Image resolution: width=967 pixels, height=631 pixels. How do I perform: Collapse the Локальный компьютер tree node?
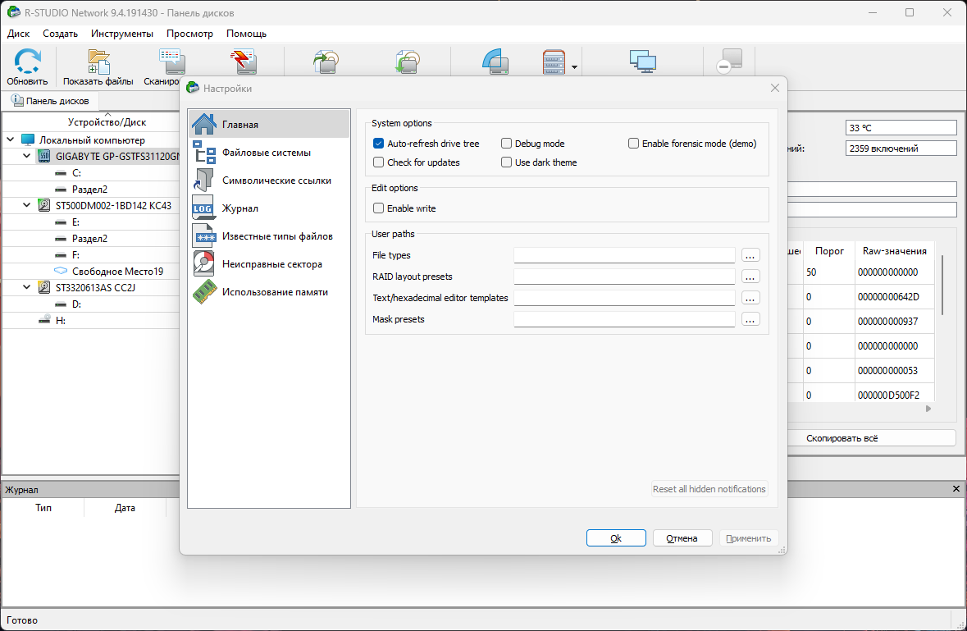(11, 139)
